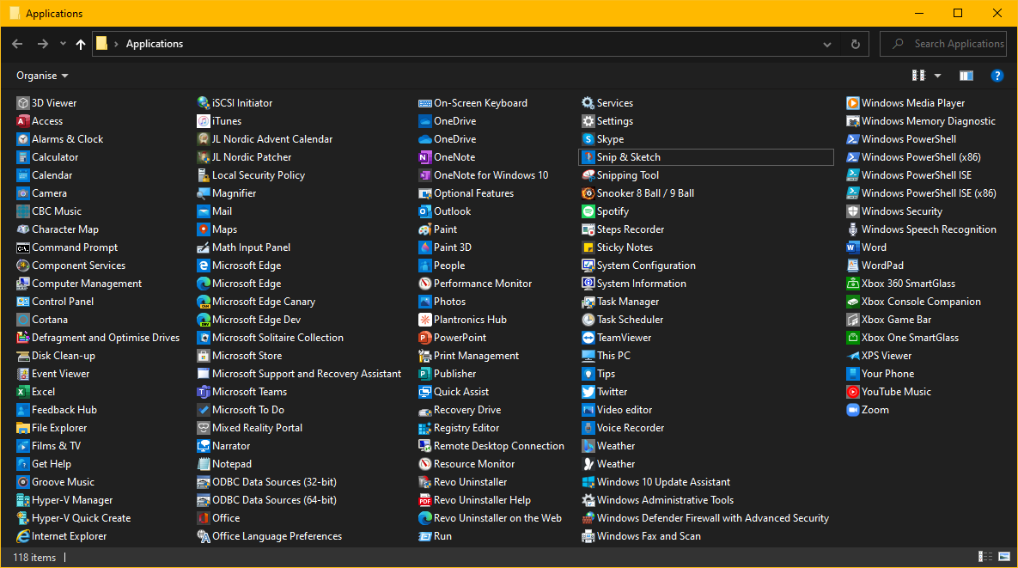Select the Outlook icon

click(x=424, y=211)
